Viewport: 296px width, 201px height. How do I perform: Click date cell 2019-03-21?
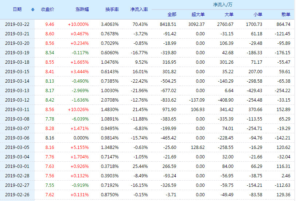tap(17, 34)
